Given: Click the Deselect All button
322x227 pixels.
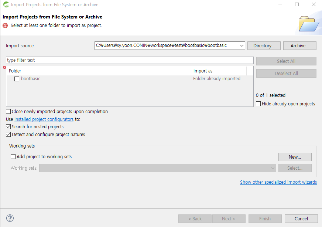Looking at the screenshot, I should 286,74.
